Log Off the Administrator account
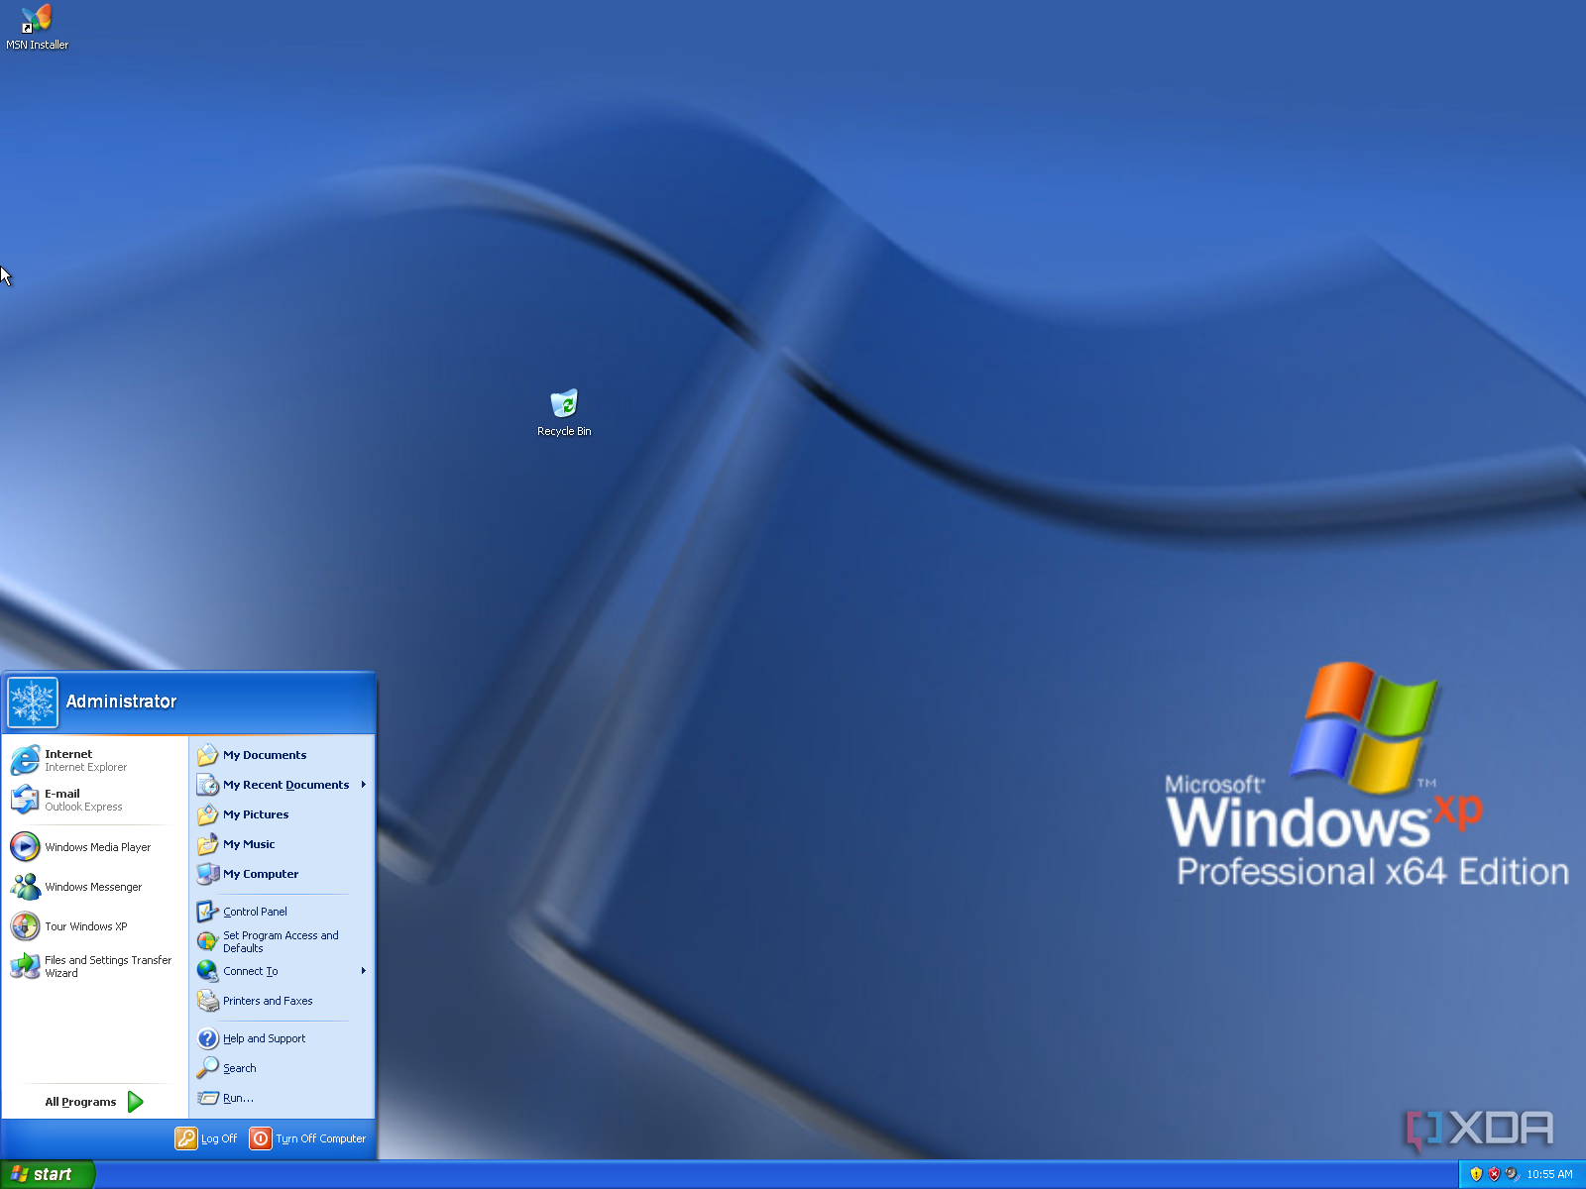 point(219,1138)
